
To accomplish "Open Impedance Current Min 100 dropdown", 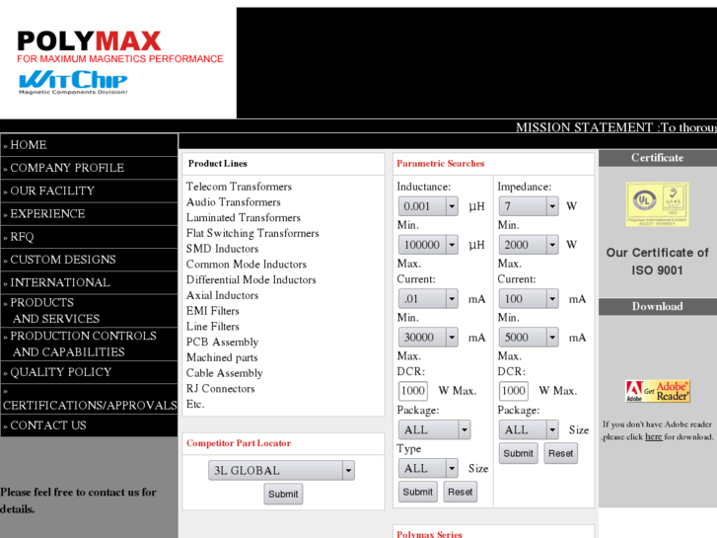I will tap(529, 298).
